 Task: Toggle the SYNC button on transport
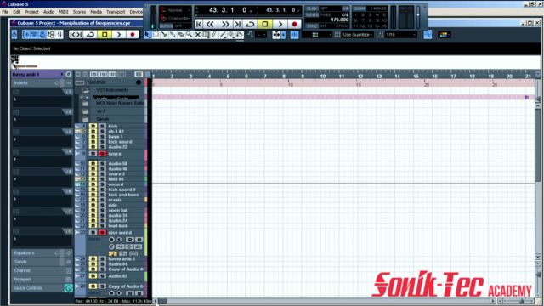pos(312,26)
